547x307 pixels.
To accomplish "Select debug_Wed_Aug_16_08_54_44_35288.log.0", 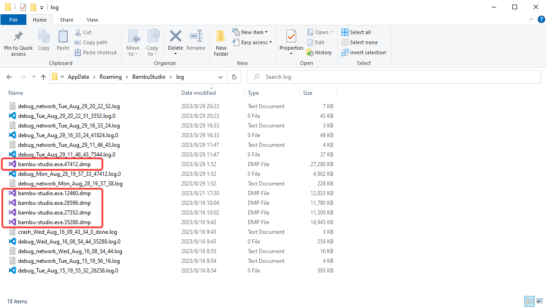I will 69,242.
